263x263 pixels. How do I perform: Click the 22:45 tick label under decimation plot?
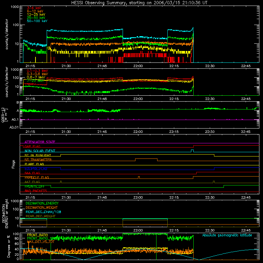pyautogui.click(x=246, y=230)
